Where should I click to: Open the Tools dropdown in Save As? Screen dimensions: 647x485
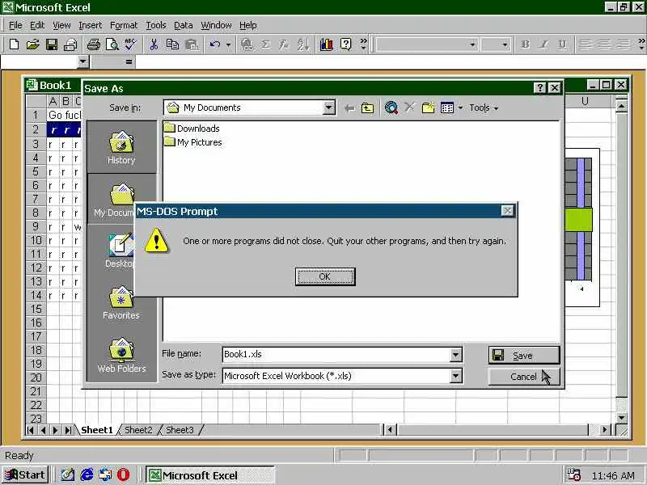pyautogui.click(x=484, y=108)
